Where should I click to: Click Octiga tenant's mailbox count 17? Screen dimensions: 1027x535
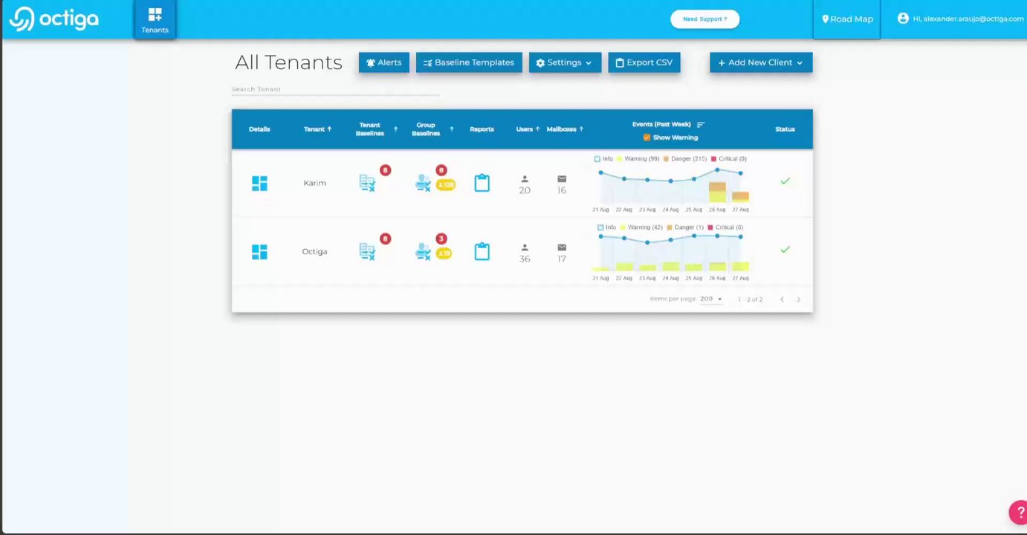pyautogui.click(x=562, y=259)
